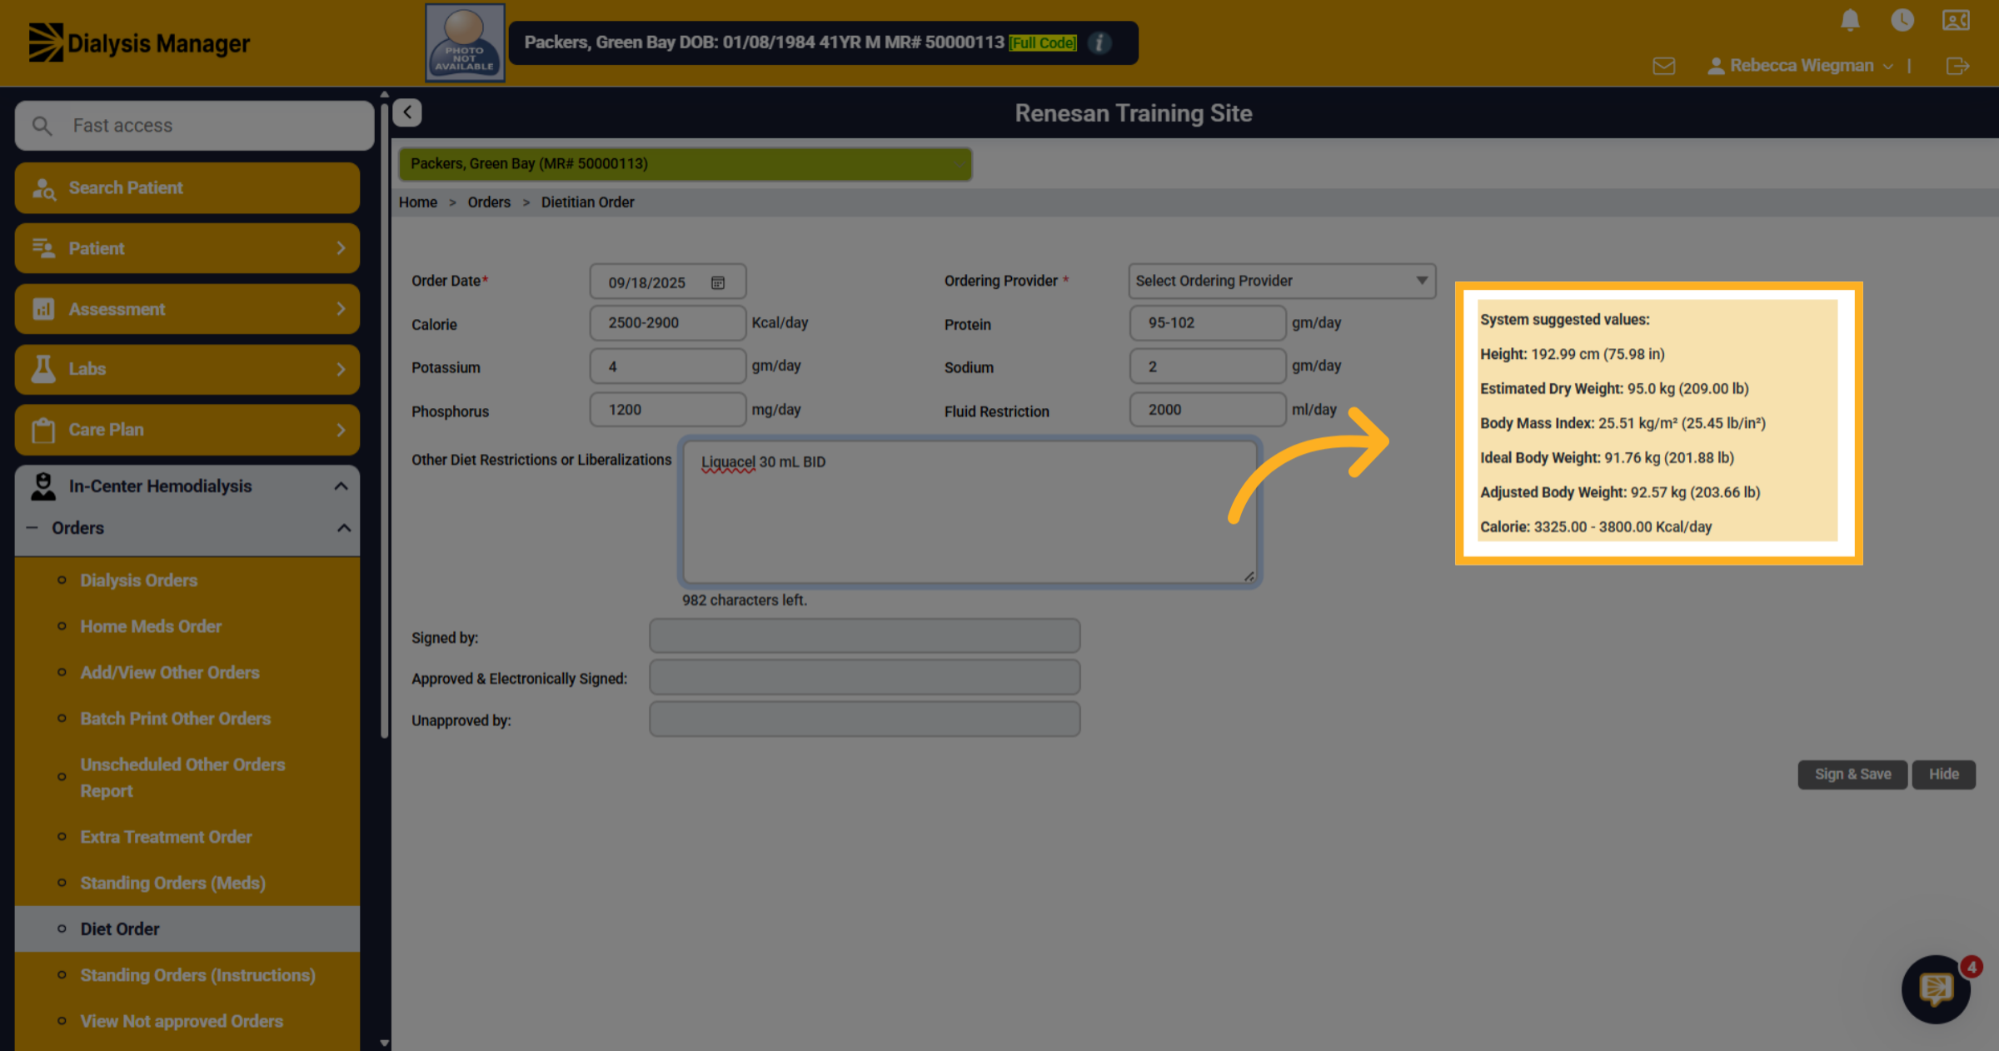Screen dimensions: 1999x1051
Task: Open Unscheduled Other Orders Report
Action: pos(182,778)
